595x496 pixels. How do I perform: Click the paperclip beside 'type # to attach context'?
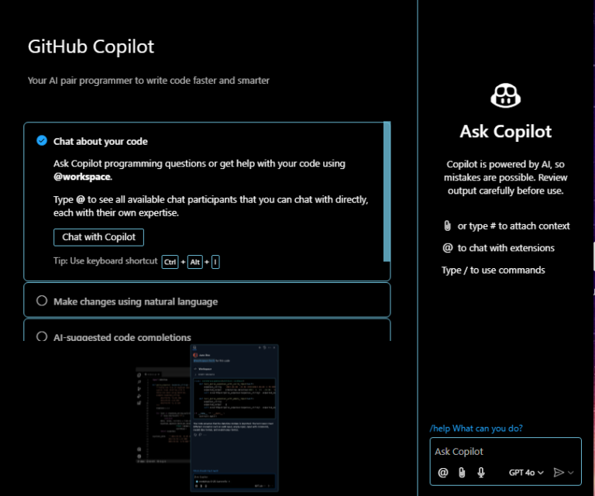click(447, 226)
